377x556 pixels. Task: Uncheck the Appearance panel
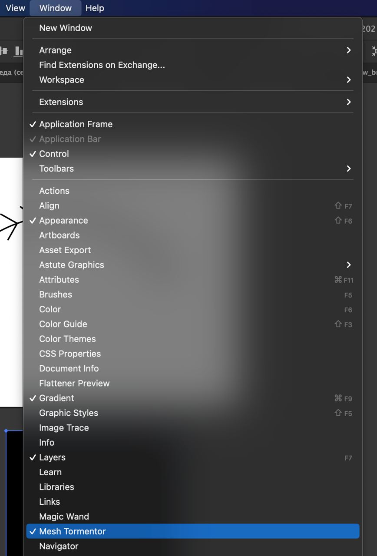[193, 220]
